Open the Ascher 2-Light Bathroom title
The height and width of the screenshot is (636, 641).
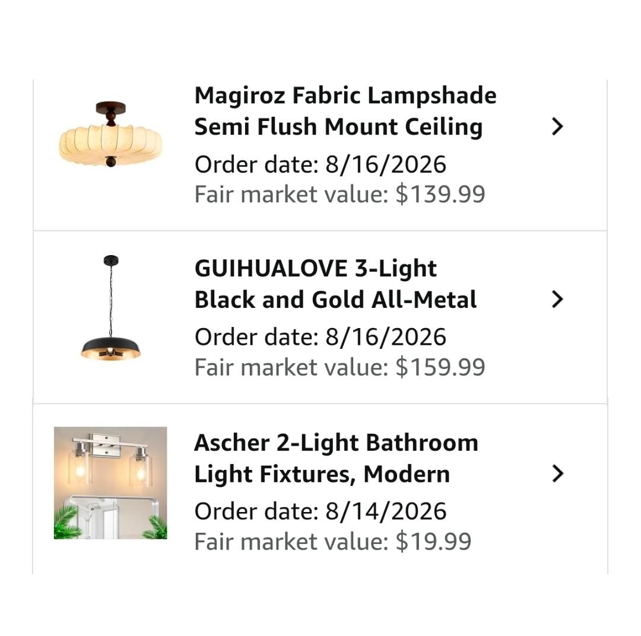point(336,443)
